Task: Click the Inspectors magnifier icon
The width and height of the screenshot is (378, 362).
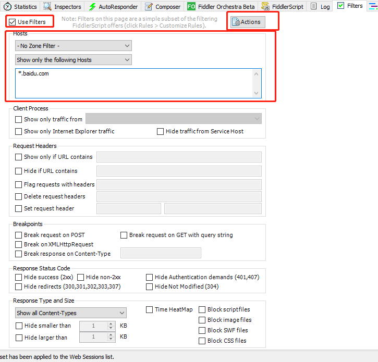Action: pyautogui.click(x=48, y=7)
